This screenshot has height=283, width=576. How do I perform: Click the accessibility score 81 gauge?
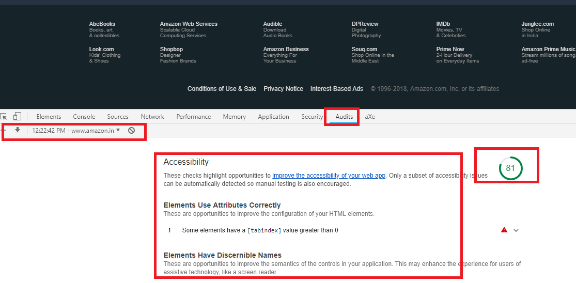click(x=510, y=168)
